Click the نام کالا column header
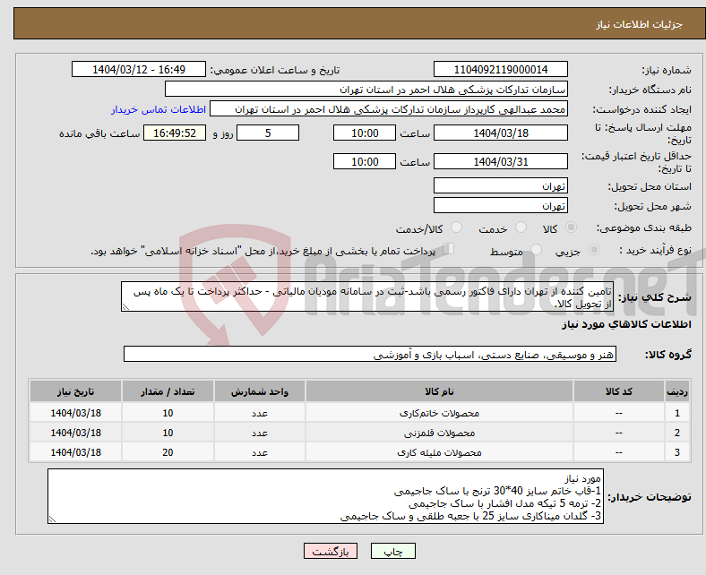Viewport: 706px width, 575px height. click(439, 390)
